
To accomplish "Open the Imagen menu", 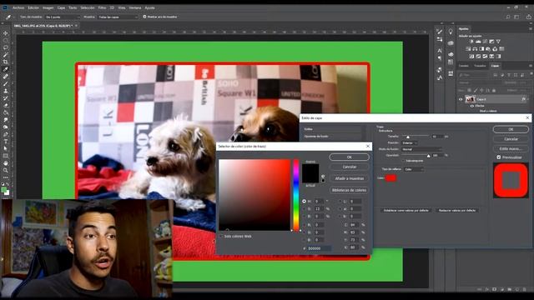I will (x=48, y=7).
